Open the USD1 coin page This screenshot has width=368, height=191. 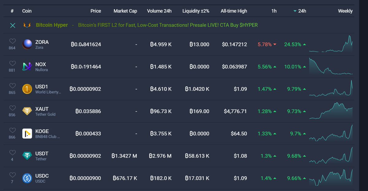pyautogui.click(x=42, y=86)
